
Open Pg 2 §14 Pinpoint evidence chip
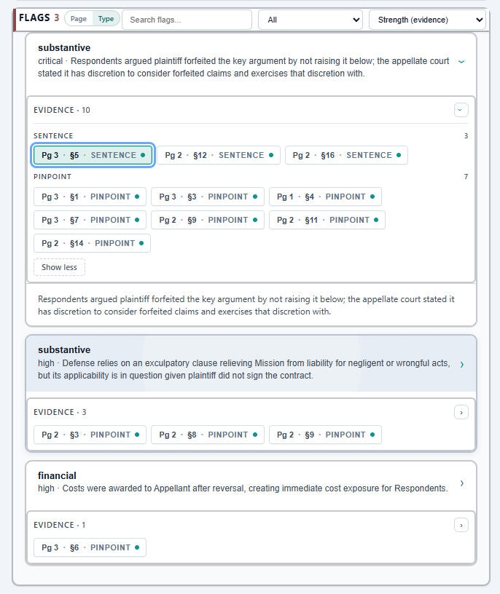tap(92, 243)
